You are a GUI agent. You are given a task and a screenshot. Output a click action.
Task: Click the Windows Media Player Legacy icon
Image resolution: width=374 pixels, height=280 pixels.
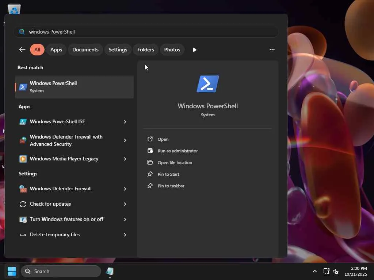coord(23,159)
